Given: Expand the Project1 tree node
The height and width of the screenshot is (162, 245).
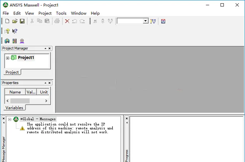Looking at the screenshot, I should click(8, 58).
